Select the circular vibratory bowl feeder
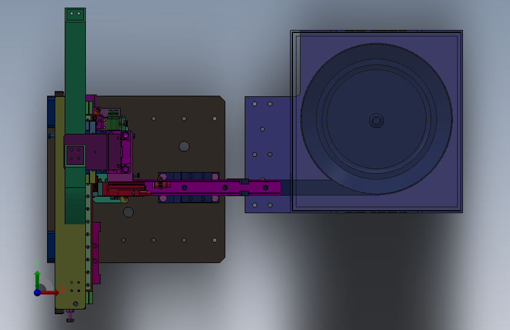This screenshot has width=510, height=330. click(376, 119)
